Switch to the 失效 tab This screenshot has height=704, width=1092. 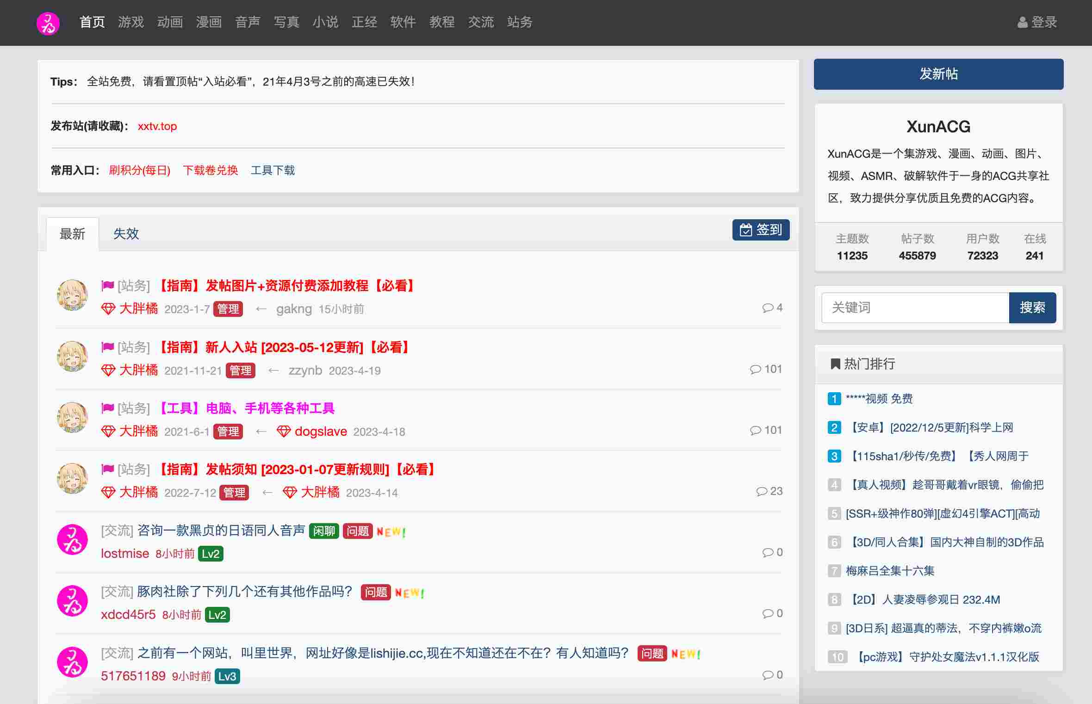pyautogui.click(x=126, y=234)
